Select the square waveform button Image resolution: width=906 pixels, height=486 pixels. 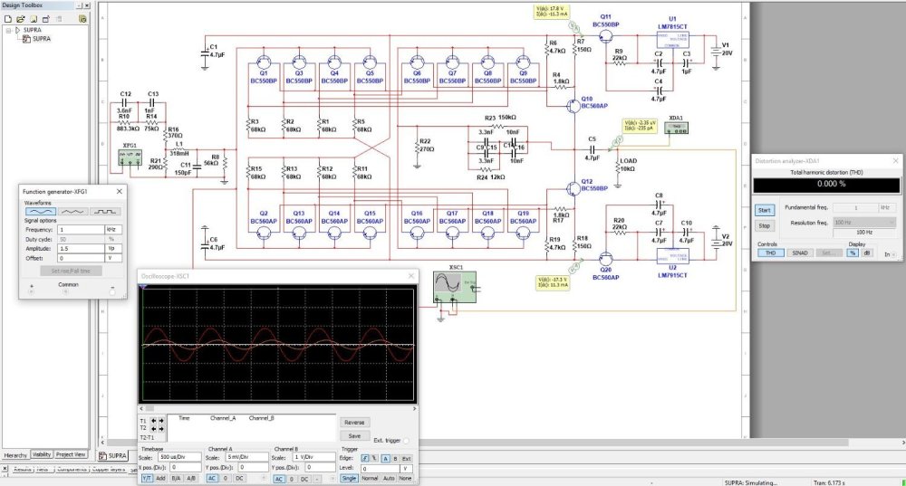(x=104, y=211)
